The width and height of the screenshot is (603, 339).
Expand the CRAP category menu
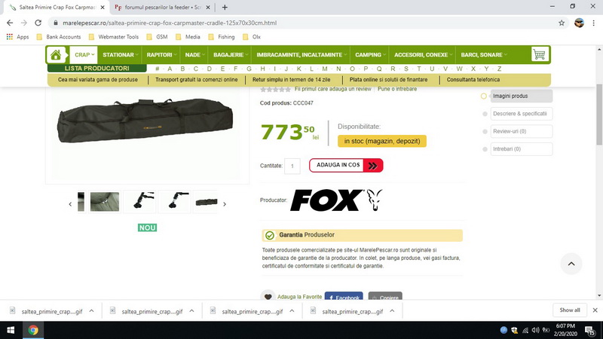click(x=84, y=55)
